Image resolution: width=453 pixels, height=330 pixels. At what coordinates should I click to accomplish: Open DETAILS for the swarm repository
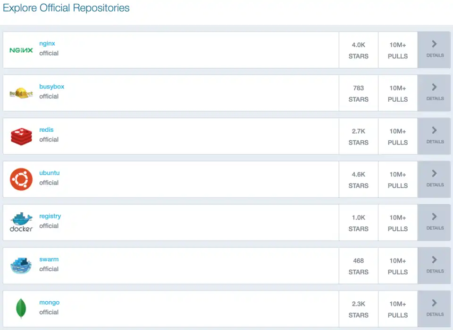tap(434, 266)
